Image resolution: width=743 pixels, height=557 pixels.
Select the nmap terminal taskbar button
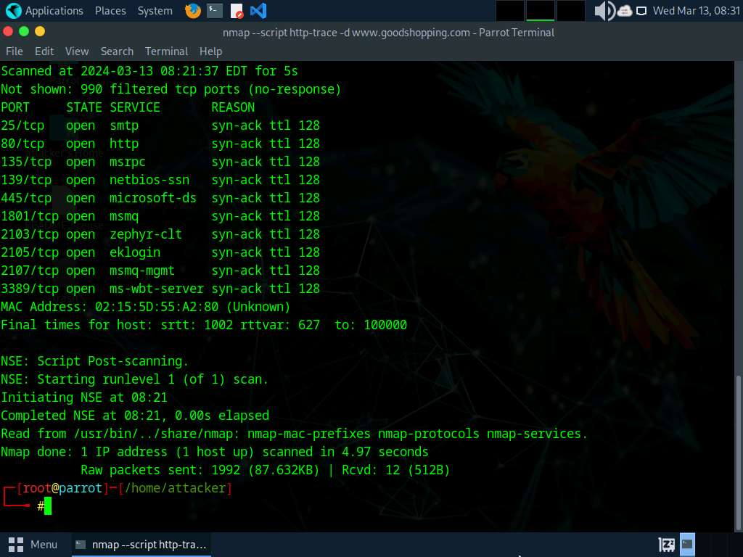[141, 545]
